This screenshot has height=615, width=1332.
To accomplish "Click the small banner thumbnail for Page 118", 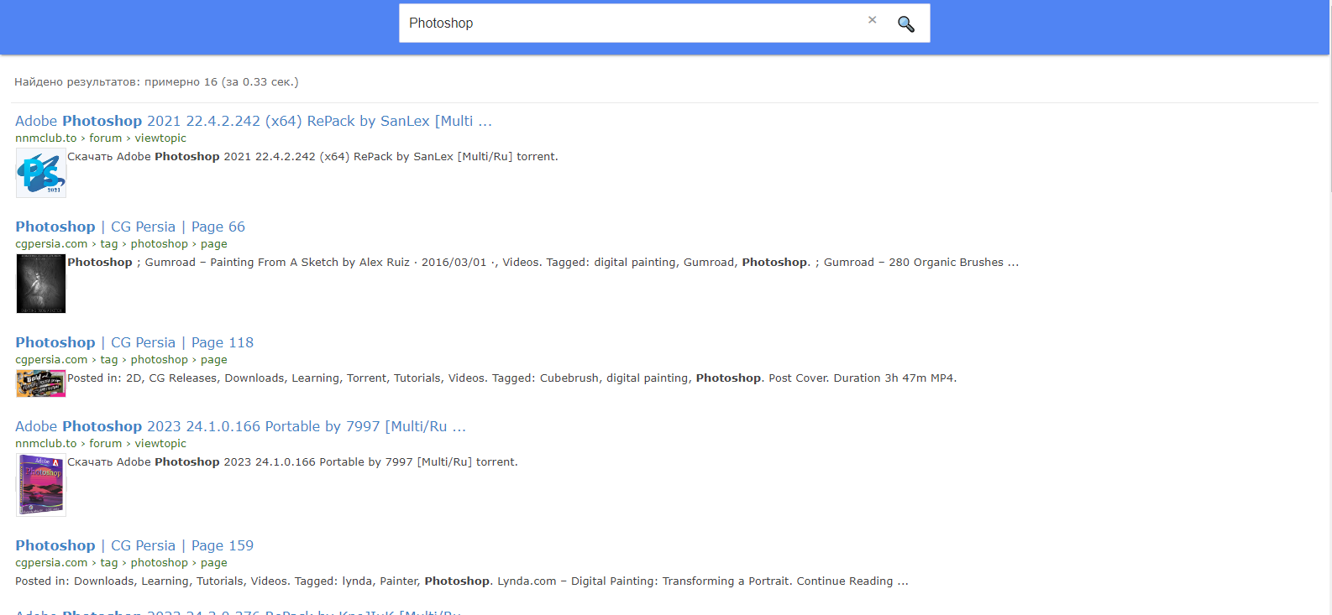I will click(x=41, y=383).
